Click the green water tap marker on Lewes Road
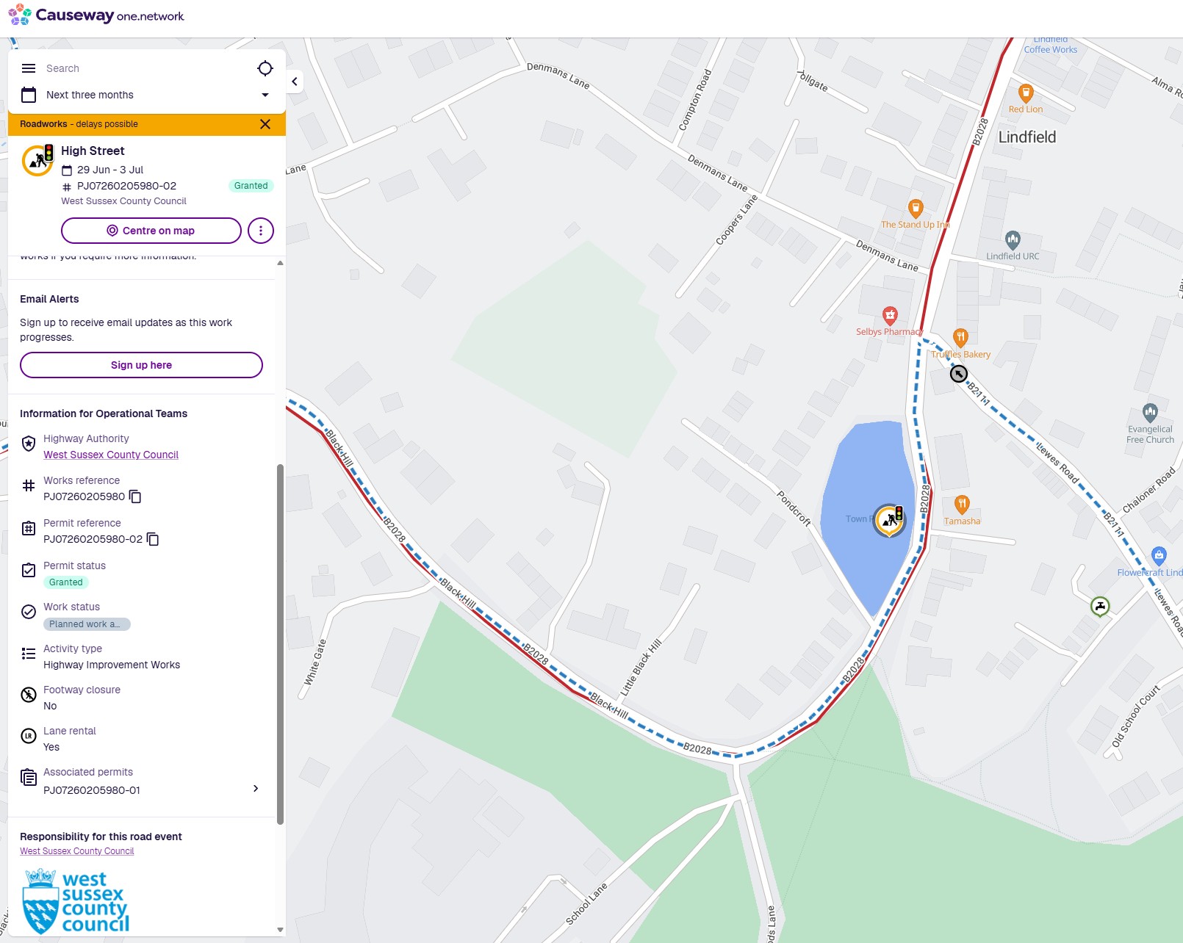The height and width of the screenshot is (943, 1183). 1100,606
